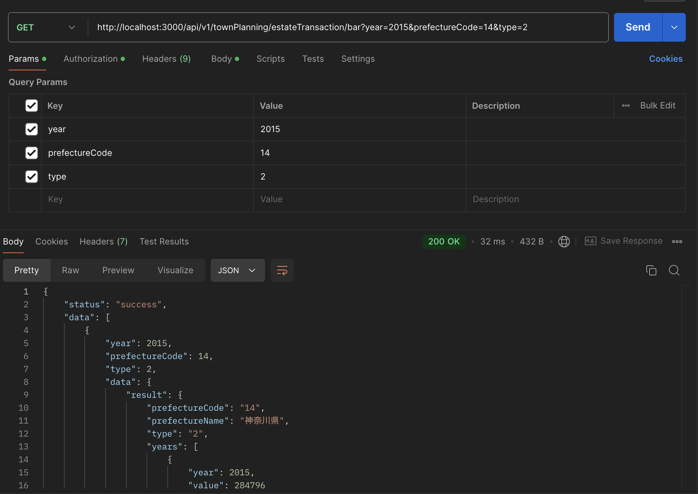Click the 'type' key cell

(x=147, y=177)
